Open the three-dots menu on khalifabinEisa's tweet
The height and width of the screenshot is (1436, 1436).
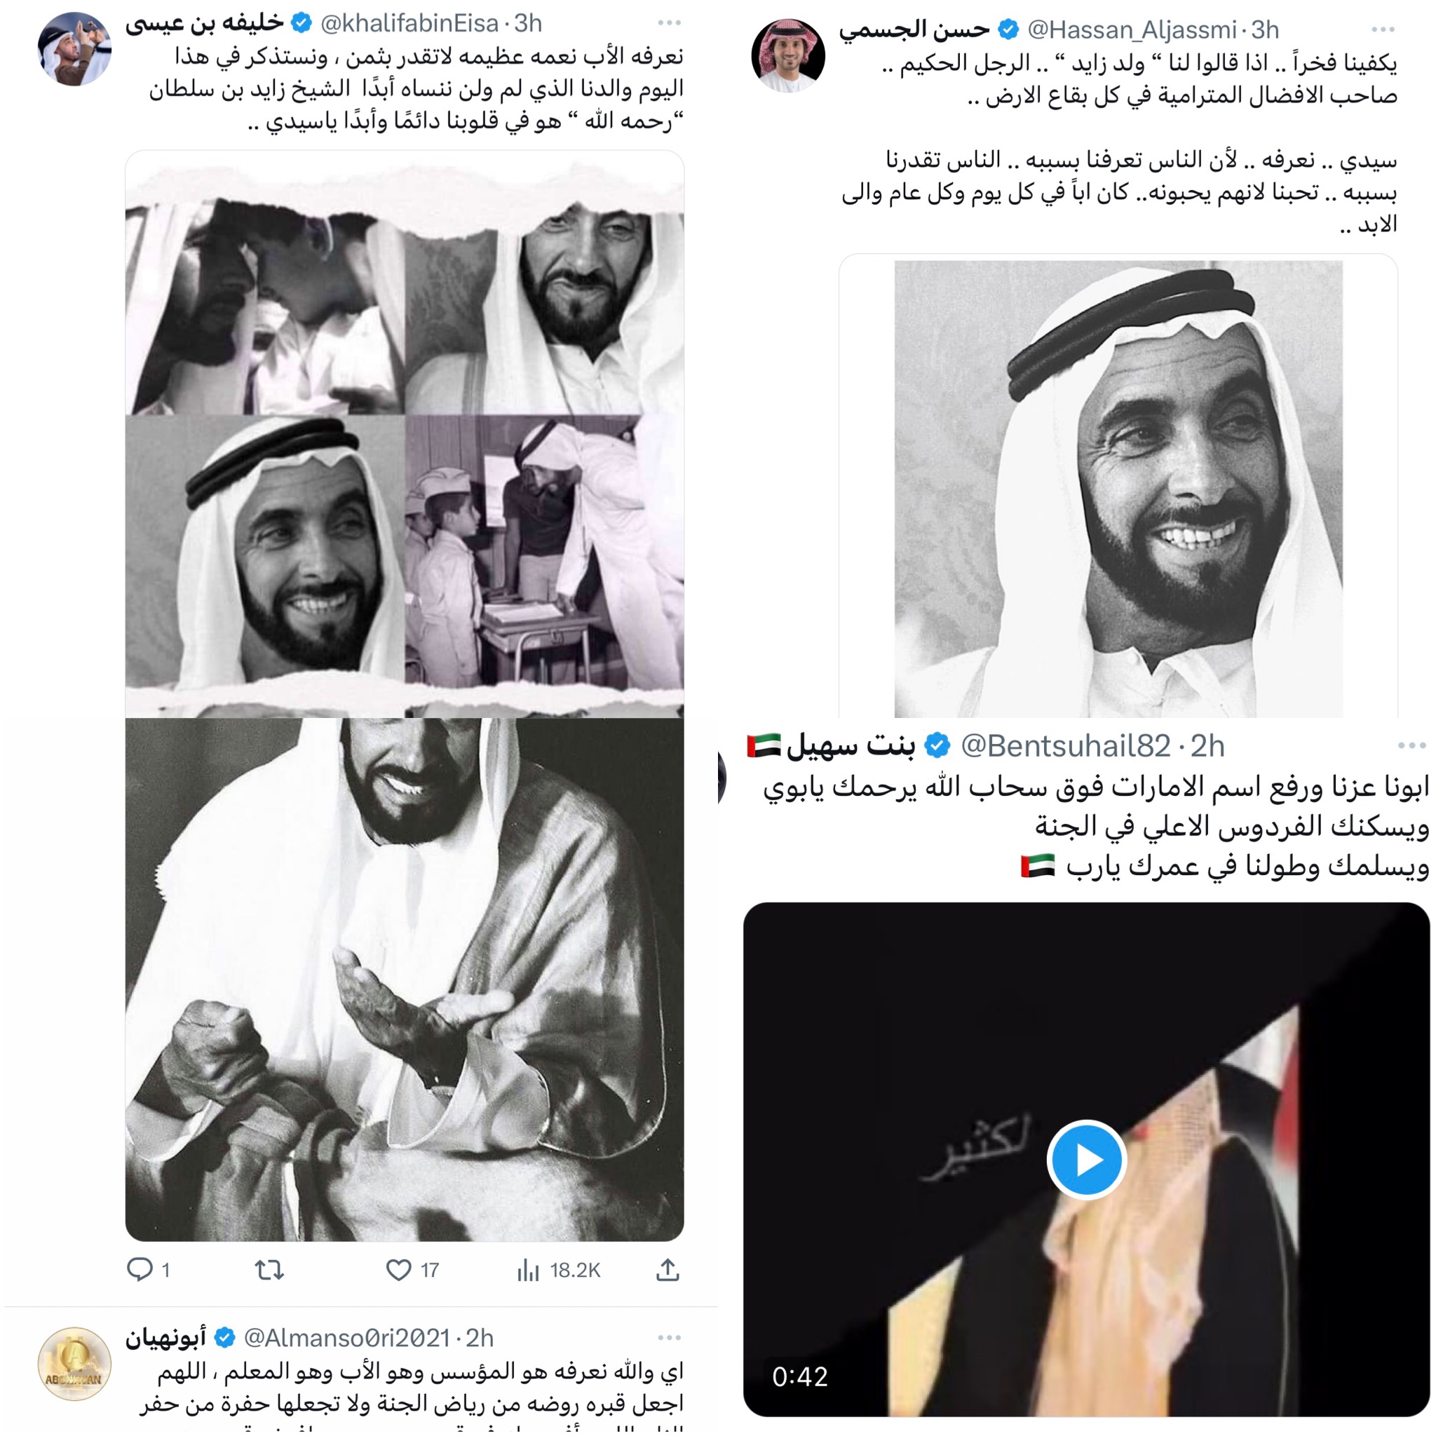[669, 23]
